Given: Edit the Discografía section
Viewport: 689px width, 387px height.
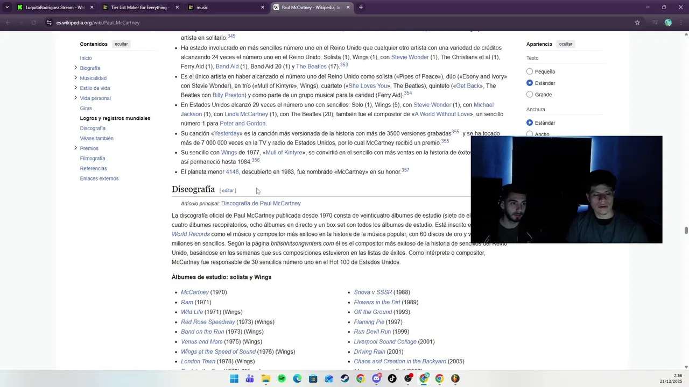Looking at the screenshot, I should [228, 190].
